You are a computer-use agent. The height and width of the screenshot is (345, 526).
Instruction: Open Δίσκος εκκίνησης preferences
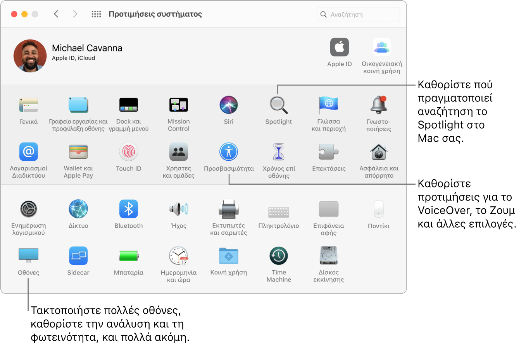tap(328, 256)
